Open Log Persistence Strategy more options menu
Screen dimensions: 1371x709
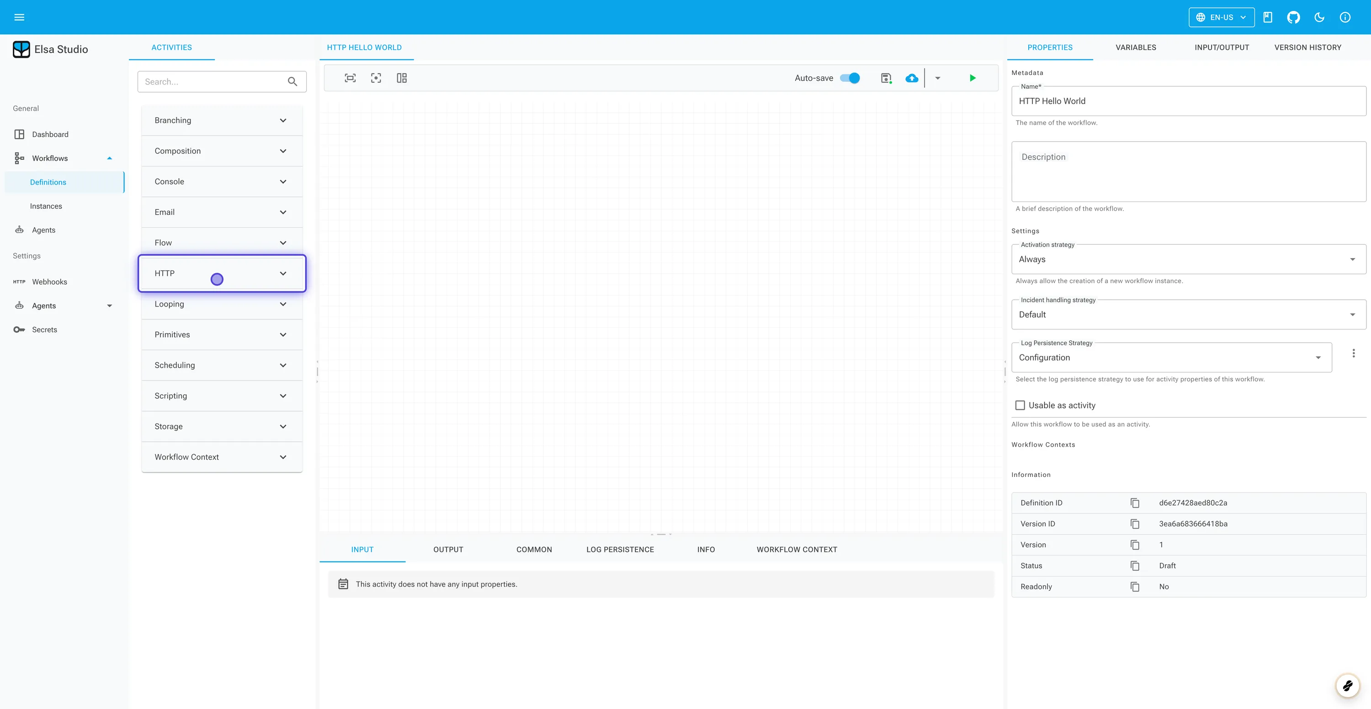(x=1354, y=353)
